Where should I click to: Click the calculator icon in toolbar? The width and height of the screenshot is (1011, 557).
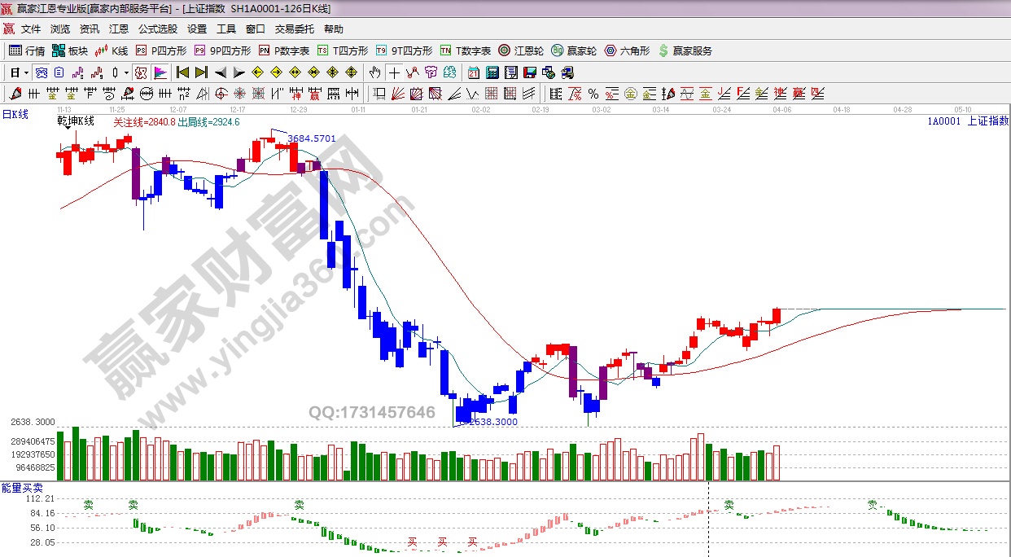coord(492,72)
